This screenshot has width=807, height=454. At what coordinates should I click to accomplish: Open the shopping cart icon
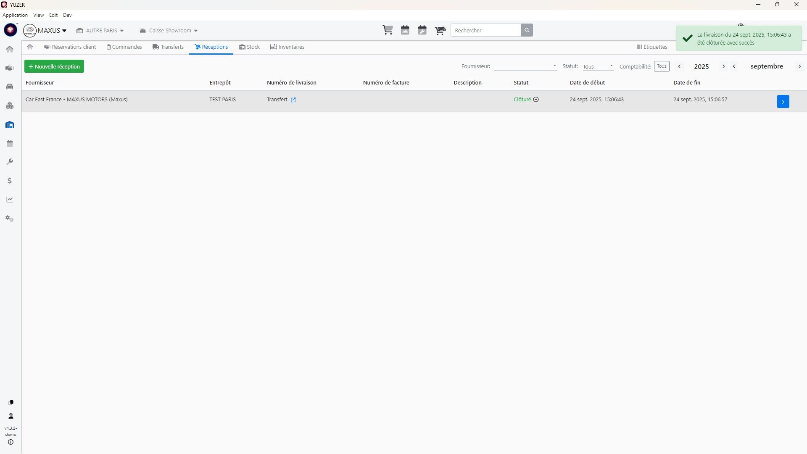click(x=388, y=30)
